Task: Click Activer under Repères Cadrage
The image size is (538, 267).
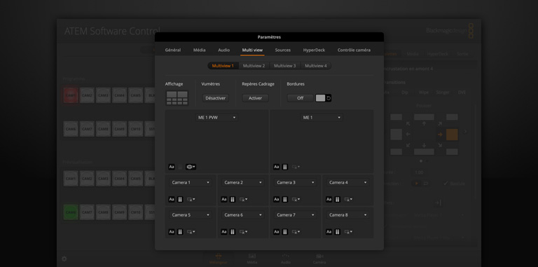Action: pos(255,98)
